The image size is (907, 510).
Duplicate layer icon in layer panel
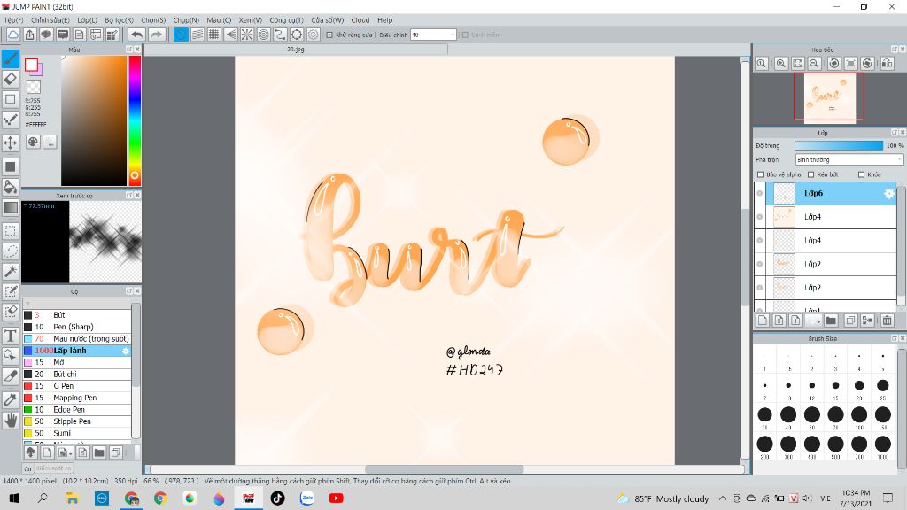850,320
